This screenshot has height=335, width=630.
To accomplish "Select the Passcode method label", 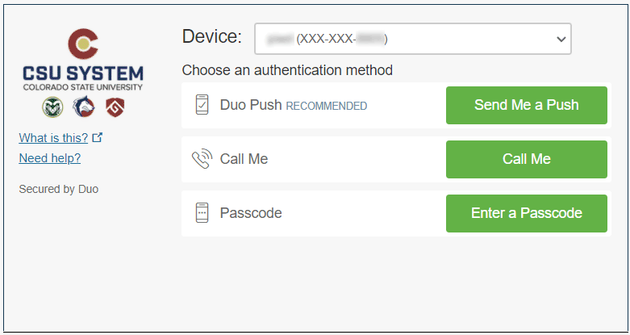I will tap(251, 213).
